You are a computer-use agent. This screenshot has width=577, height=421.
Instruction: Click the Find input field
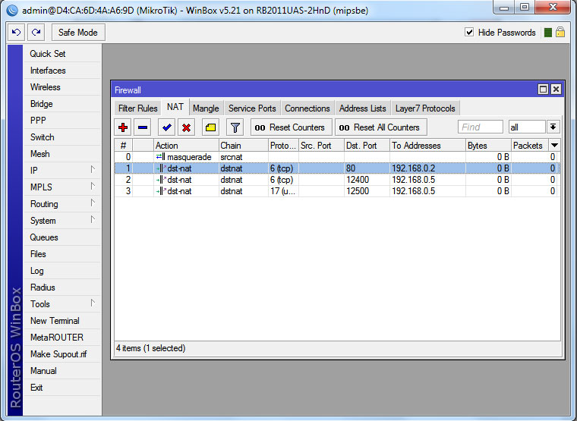[480, 127]
